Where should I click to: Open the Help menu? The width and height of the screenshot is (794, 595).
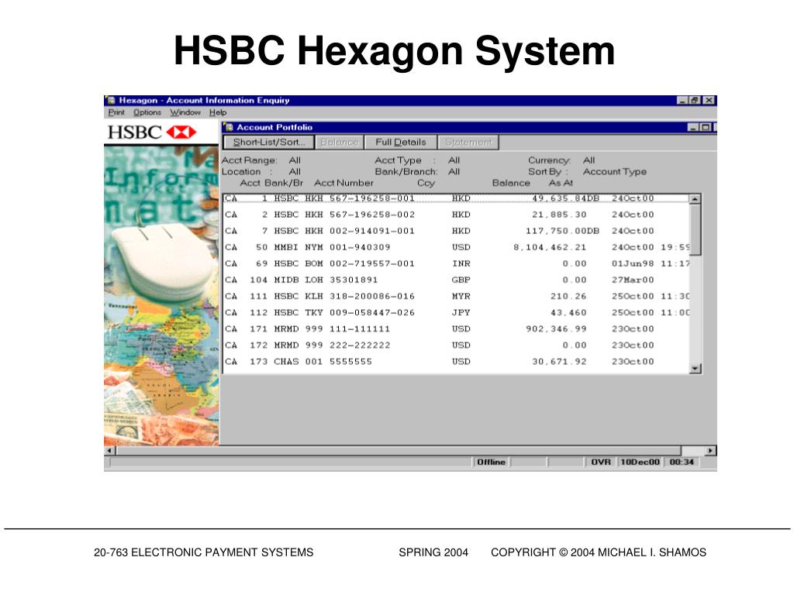[x=218, y=112]
